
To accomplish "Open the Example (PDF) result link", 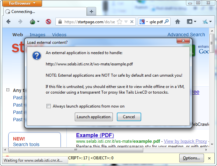I will coord(95,135).
